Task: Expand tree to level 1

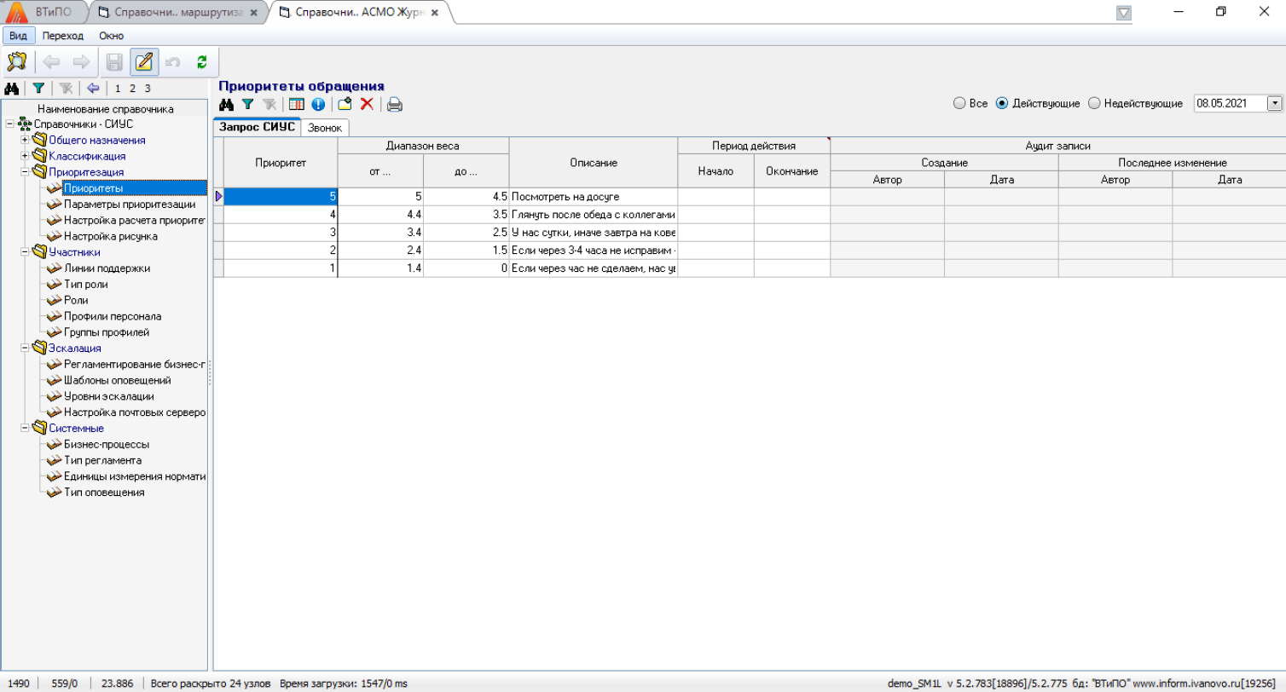Action: tap(118, 88)
